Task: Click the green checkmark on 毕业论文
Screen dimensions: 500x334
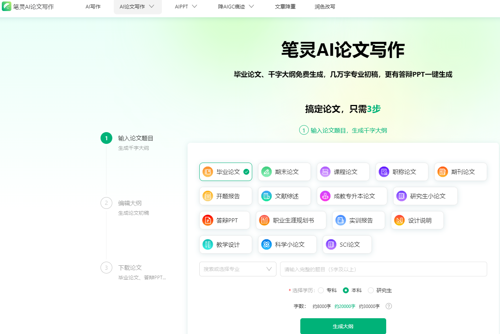Action: (246, 172)
